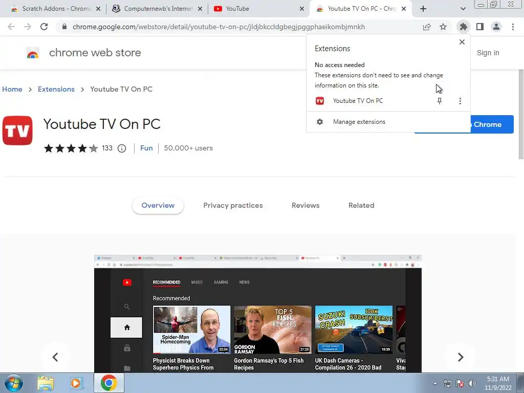Image resolution: width=524 pixels, height=393 pixels.
Task: Close the YouTube tab
Action: [302, 9]
